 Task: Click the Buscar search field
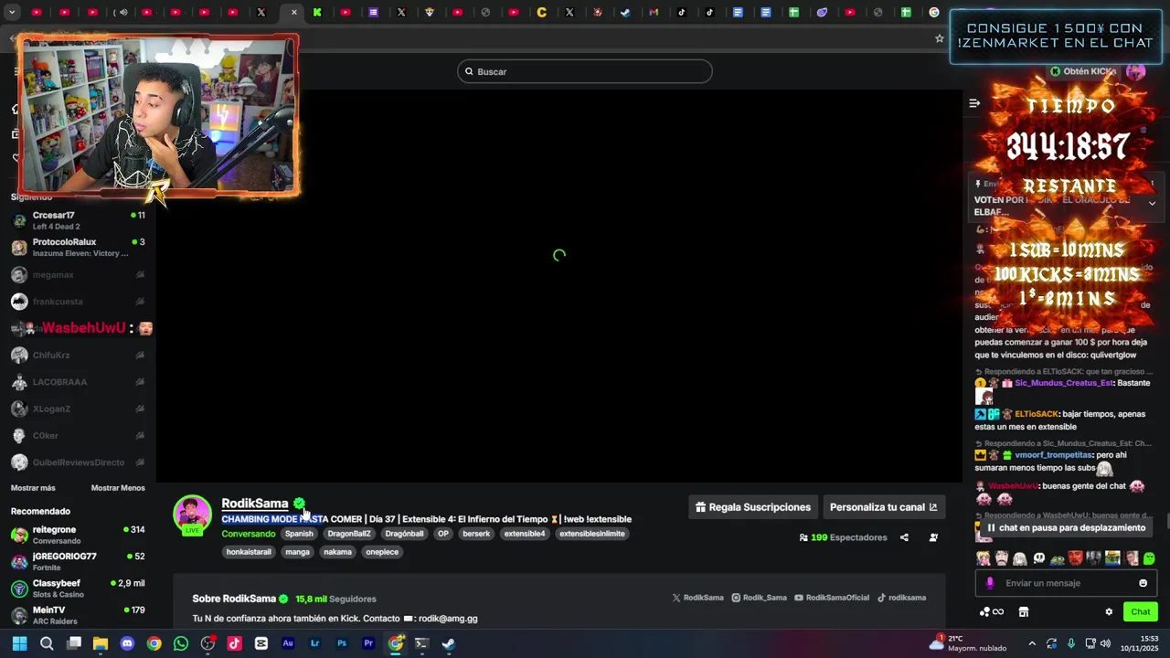(x=584, y=71)
